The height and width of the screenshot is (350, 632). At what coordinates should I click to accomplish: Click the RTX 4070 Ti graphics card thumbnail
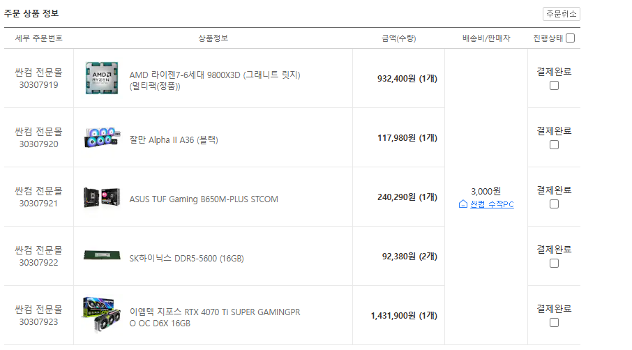pyautogui.click(x=101, y=315)
